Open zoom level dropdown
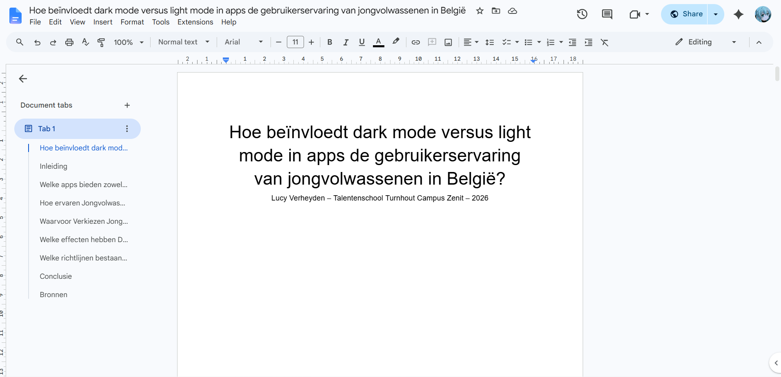The width and height of the screenshot is (781, 377). 129,42
